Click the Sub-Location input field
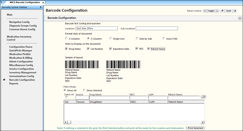The height and width of the screenshot is (131, 243). 157,28
